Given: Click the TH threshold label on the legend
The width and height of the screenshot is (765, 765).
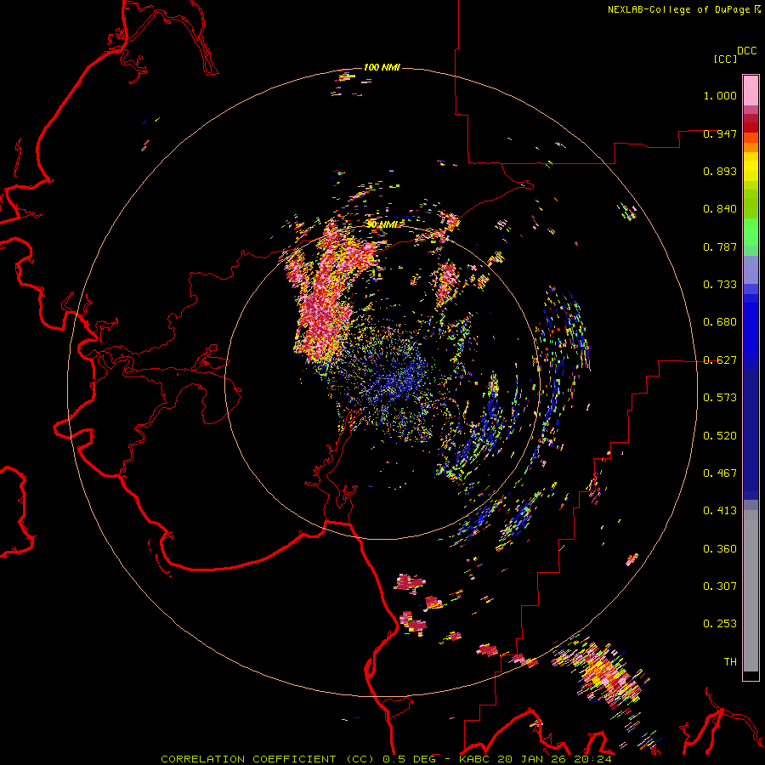Looking at the screenshot, I should click(730, 662).
